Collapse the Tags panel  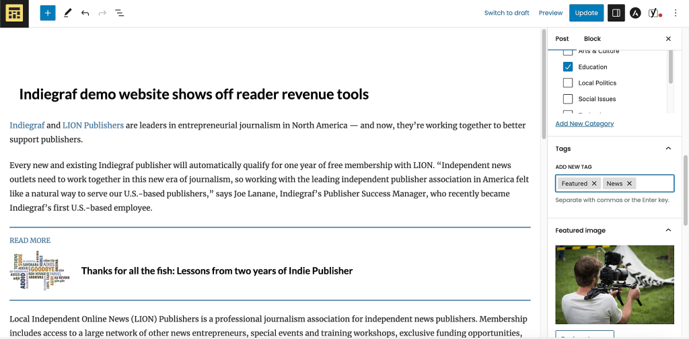coord(668,149)
